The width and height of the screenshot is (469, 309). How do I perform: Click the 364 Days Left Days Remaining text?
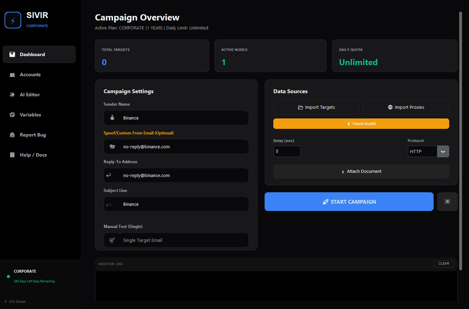(x=34, y=282)
